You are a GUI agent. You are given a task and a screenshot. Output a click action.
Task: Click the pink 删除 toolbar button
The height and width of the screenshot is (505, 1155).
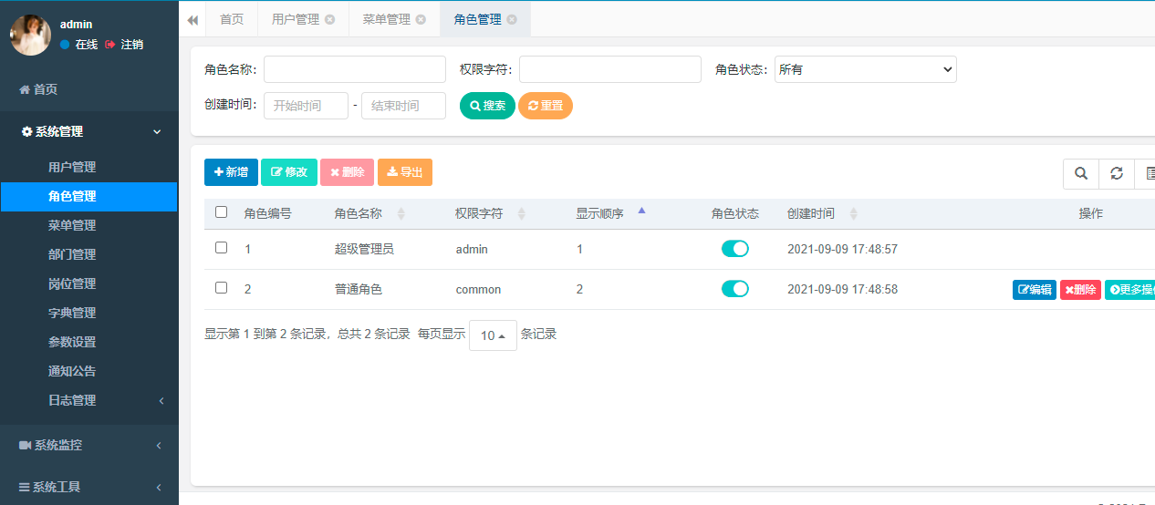pos(347,172)
